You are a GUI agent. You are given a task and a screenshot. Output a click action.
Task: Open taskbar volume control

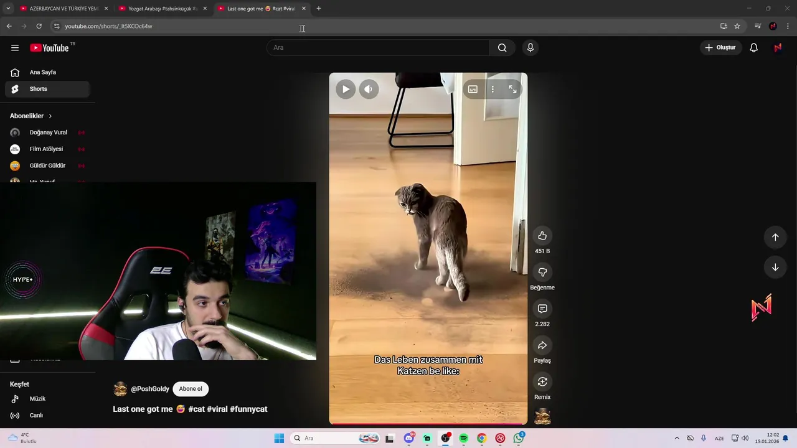(745, 438)
